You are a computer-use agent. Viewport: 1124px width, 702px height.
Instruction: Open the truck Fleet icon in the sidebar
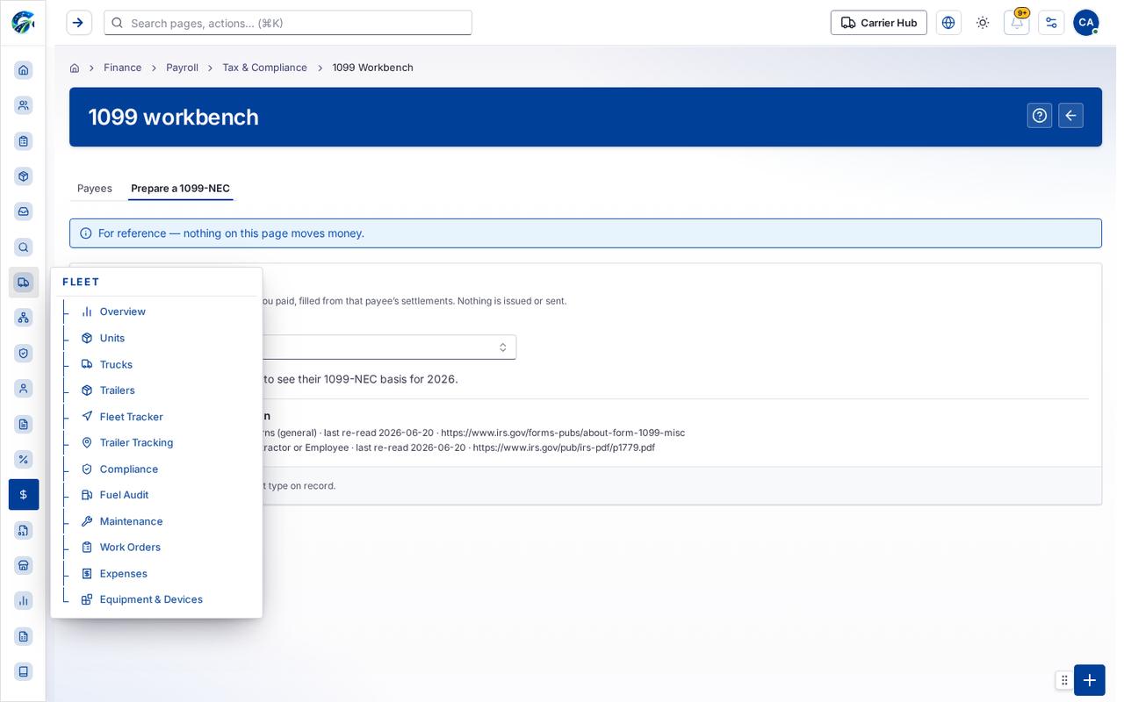[x=24, y=283]
